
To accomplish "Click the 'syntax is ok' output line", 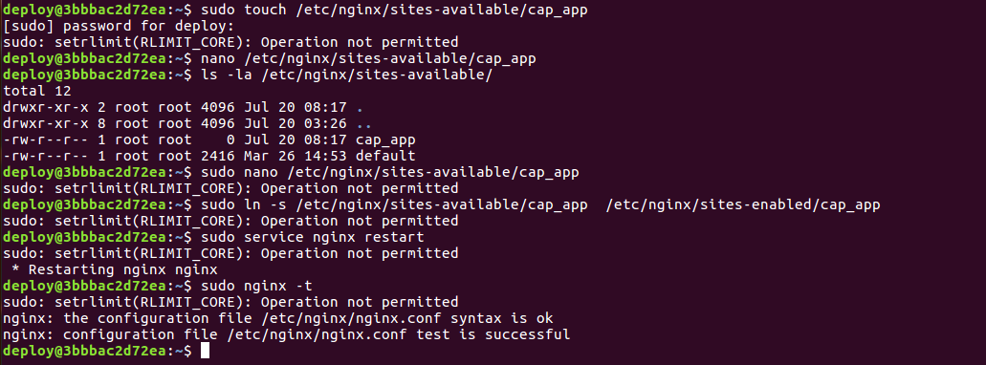I will (278, 318).
